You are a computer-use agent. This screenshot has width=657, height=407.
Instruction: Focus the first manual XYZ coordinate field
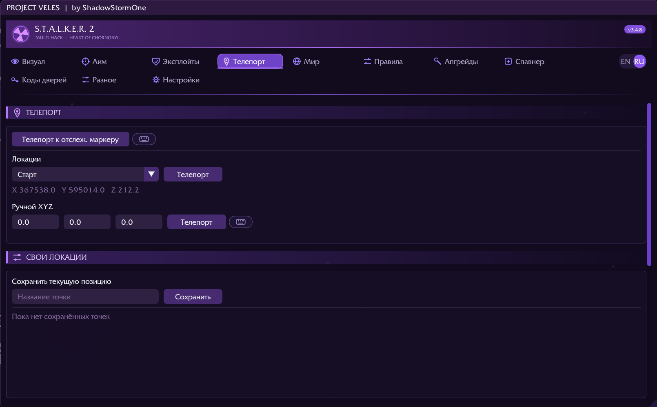point(35,222)
